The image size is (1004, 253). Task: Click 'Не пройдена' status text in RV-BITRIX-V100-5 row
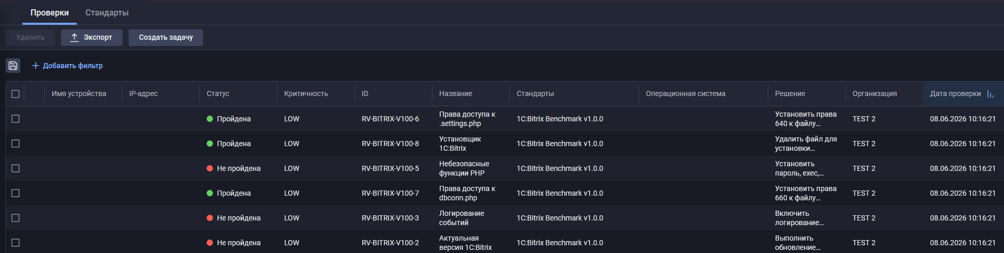click(239, 168)
